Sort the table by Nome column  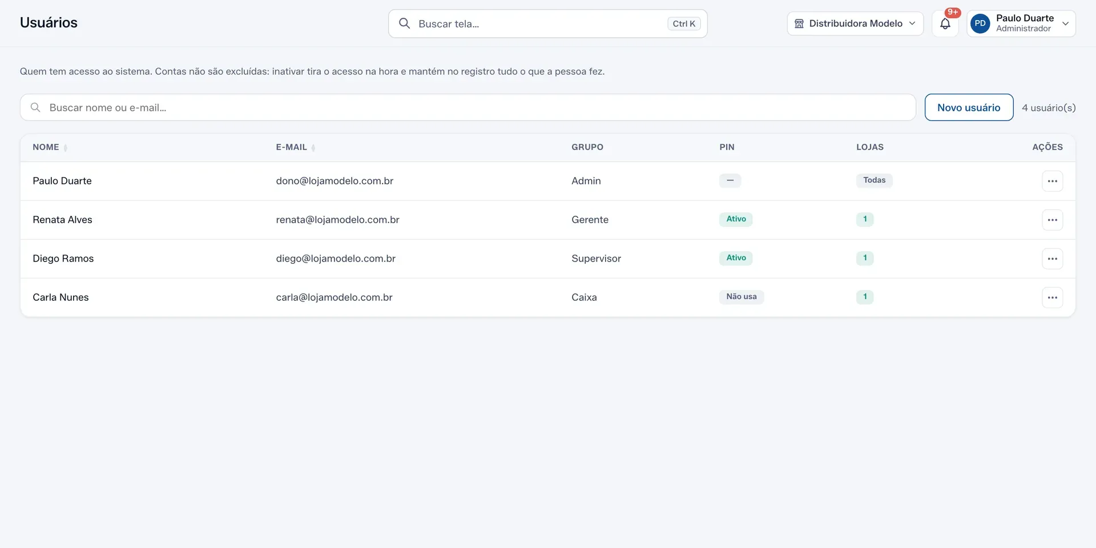coord(50,147)
